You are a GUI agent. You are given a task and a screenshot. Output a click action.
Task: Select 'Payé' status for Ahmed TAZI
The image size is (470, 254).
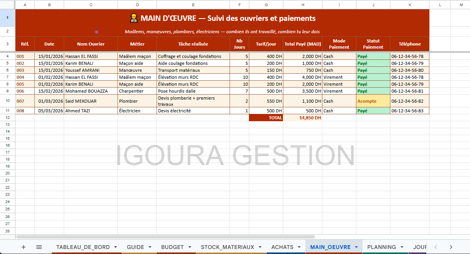(x=373, y=111)
